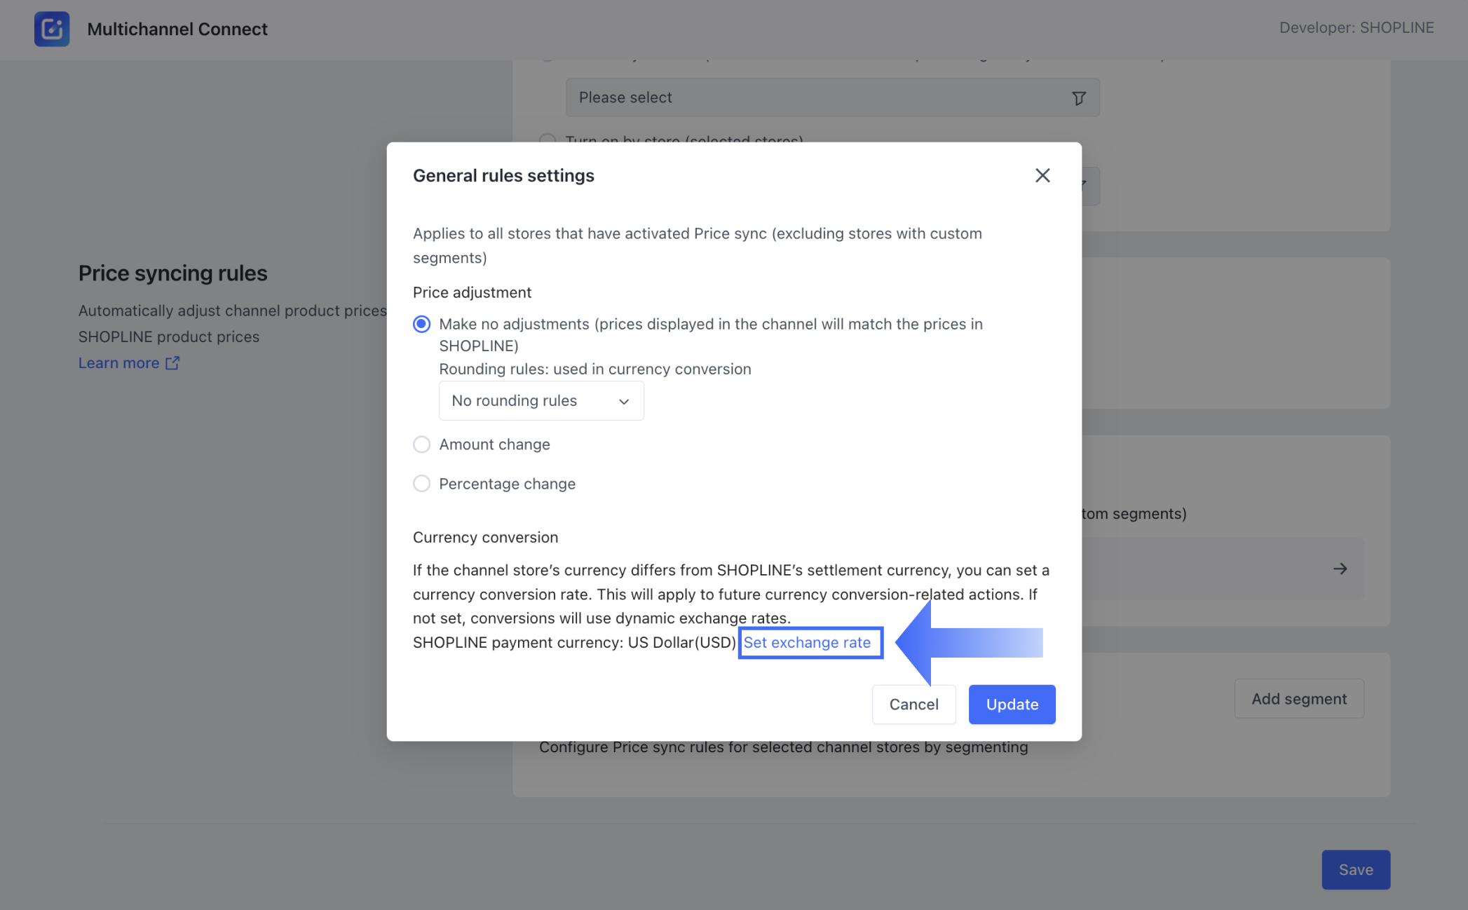
Task: Click the Multichannel Connect title text
Action: 177,29
